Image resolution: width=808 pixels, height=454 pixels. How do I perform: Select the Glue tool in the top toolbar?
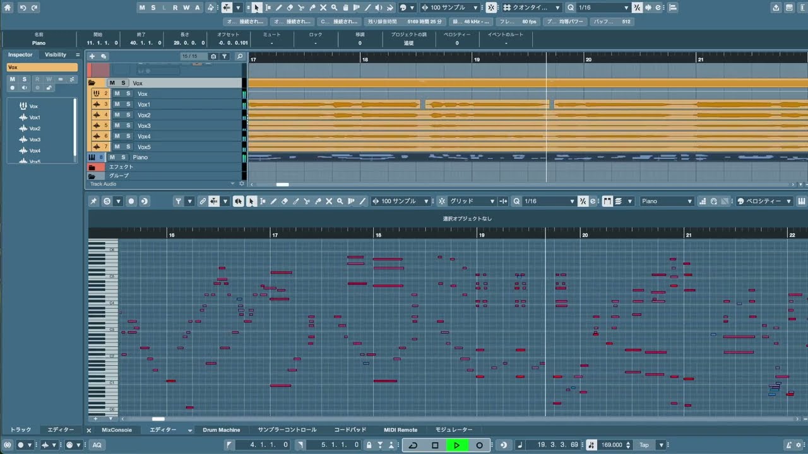click(312, 8)
